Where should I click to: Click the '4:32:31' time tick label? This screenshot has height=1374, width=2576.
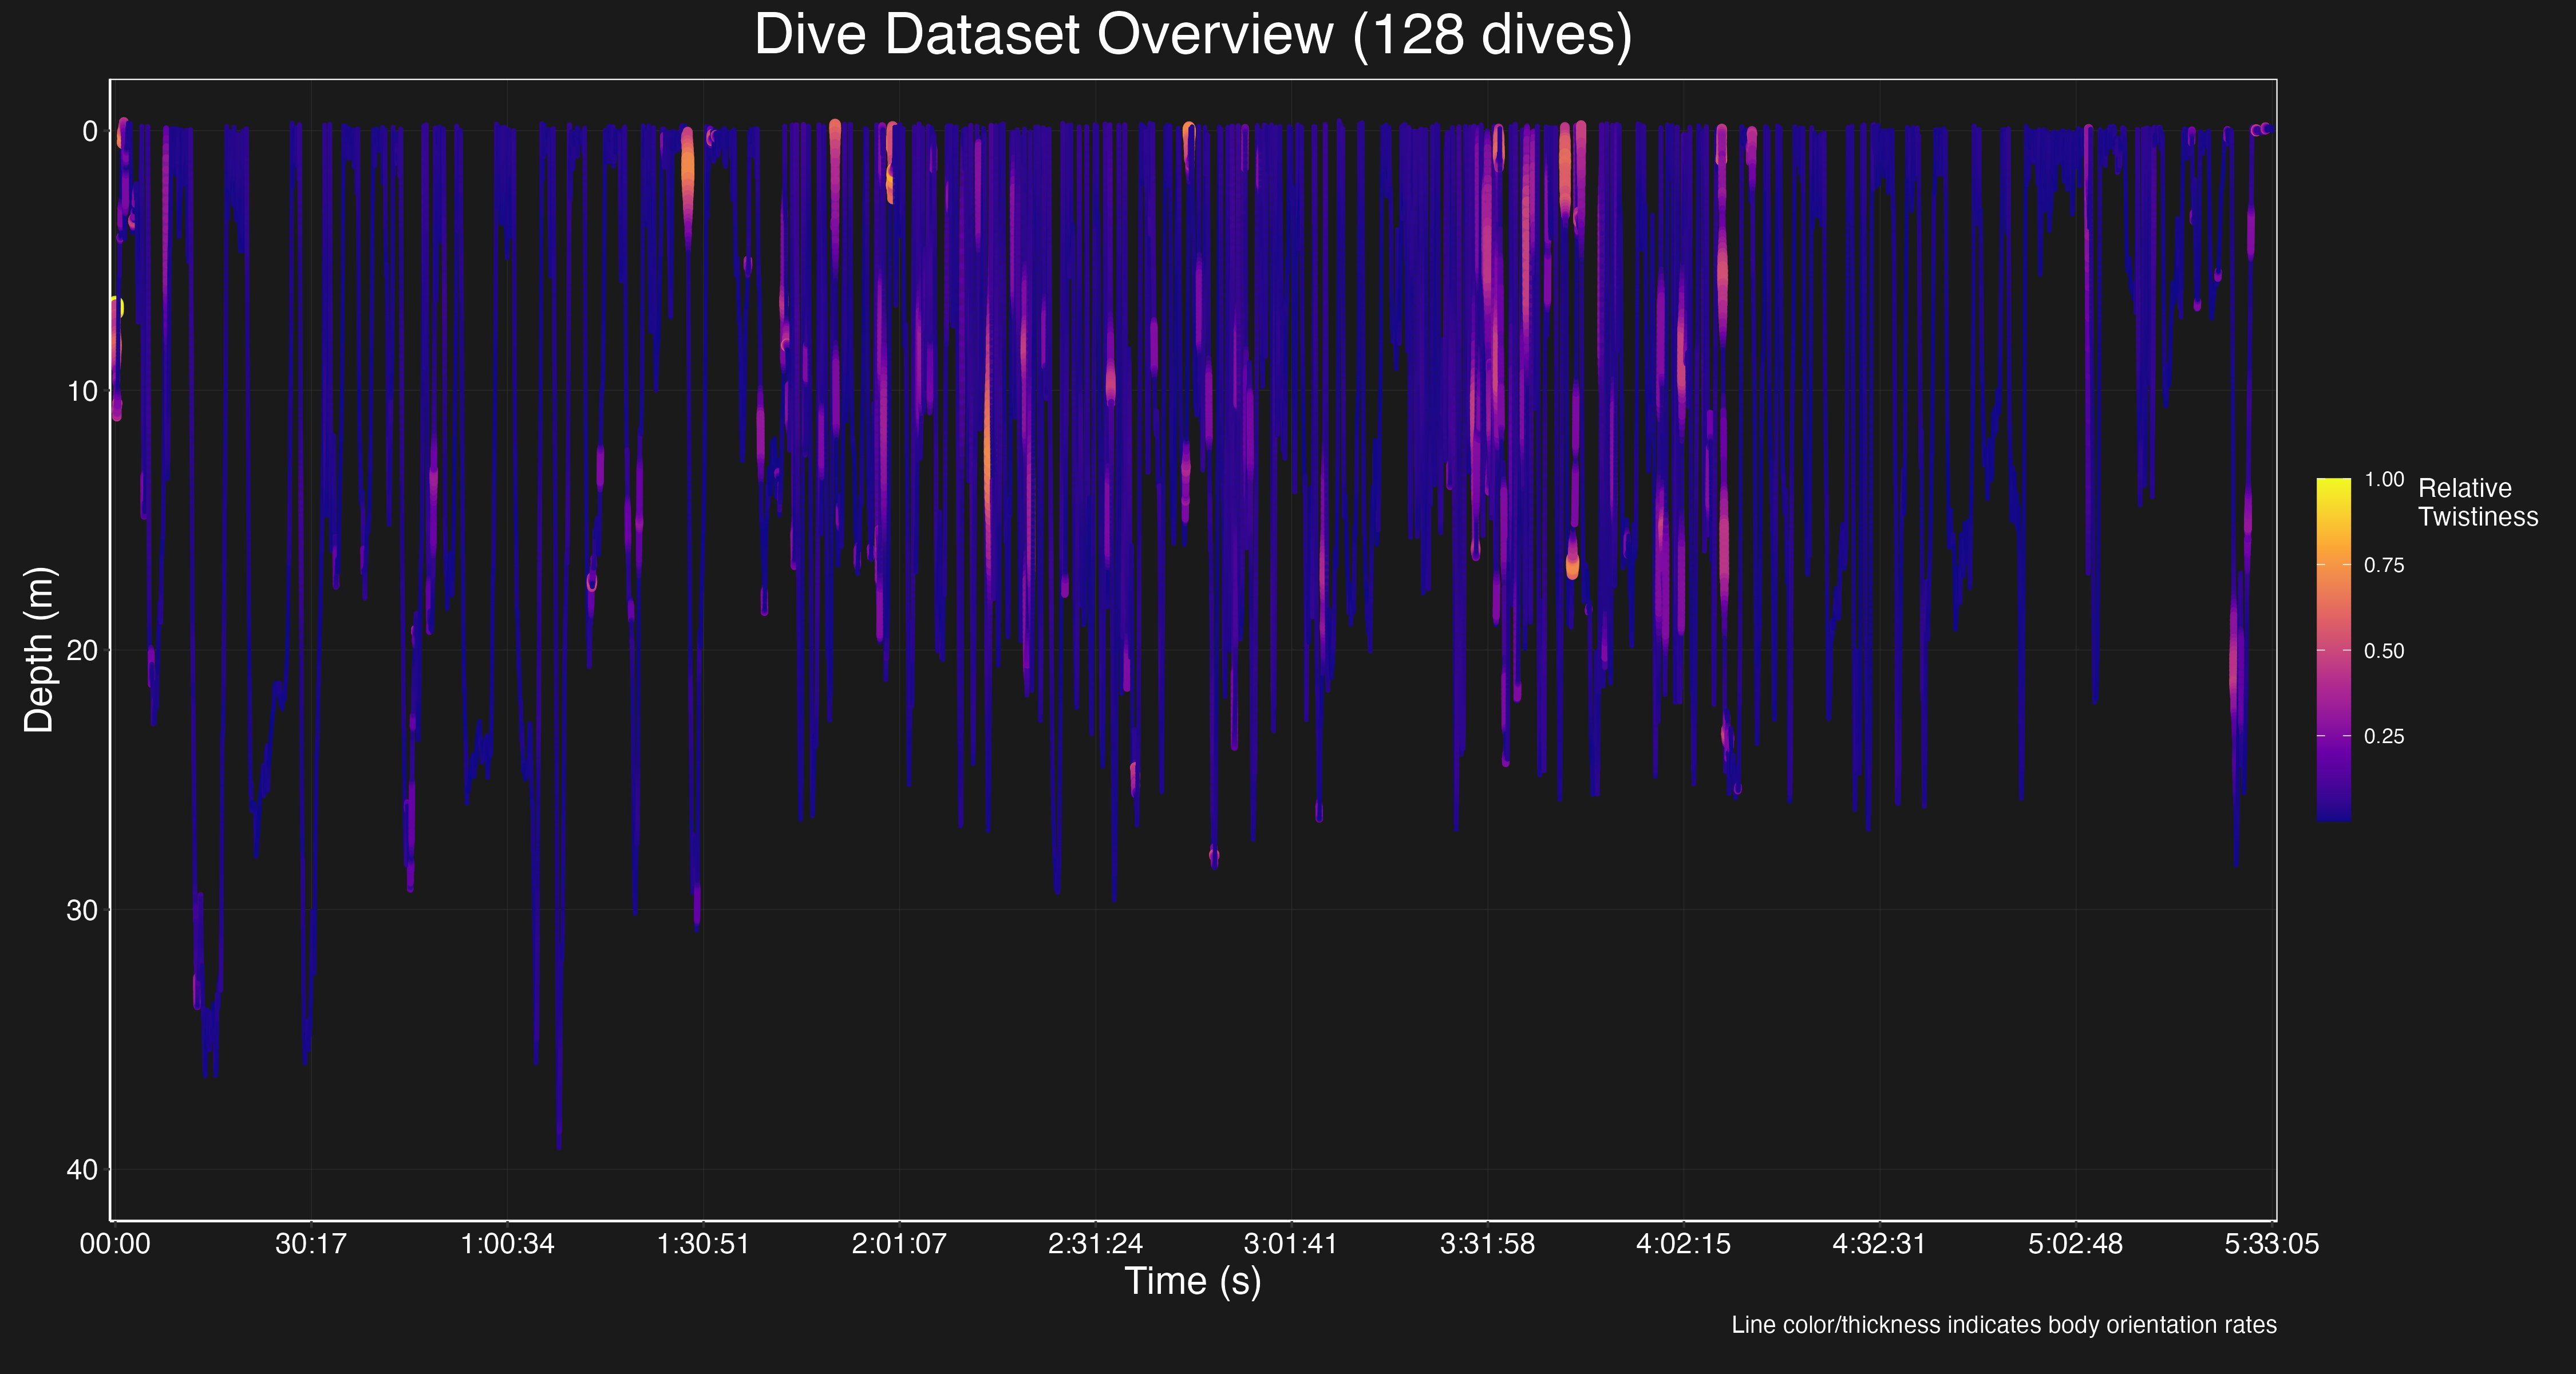point(1879,1244)
